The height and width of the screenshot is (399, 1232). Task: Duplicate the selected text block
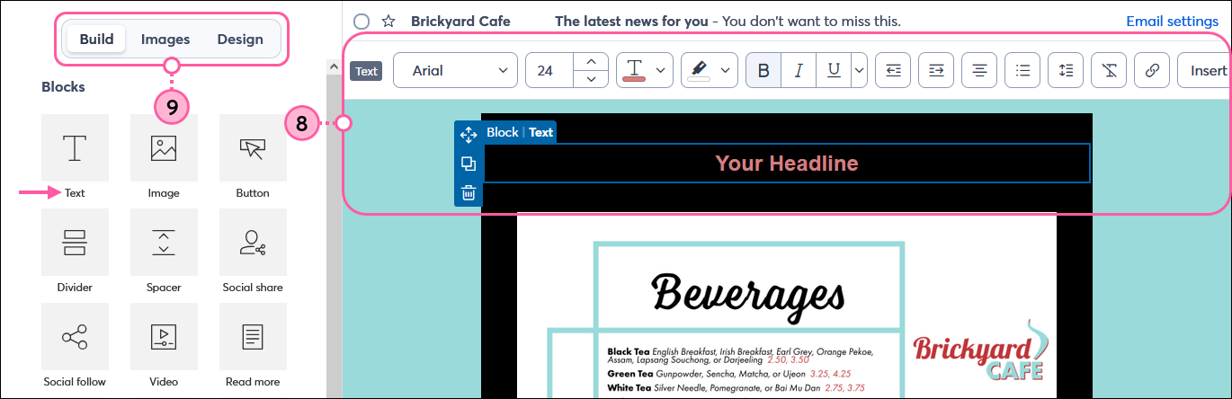[468, 164]
